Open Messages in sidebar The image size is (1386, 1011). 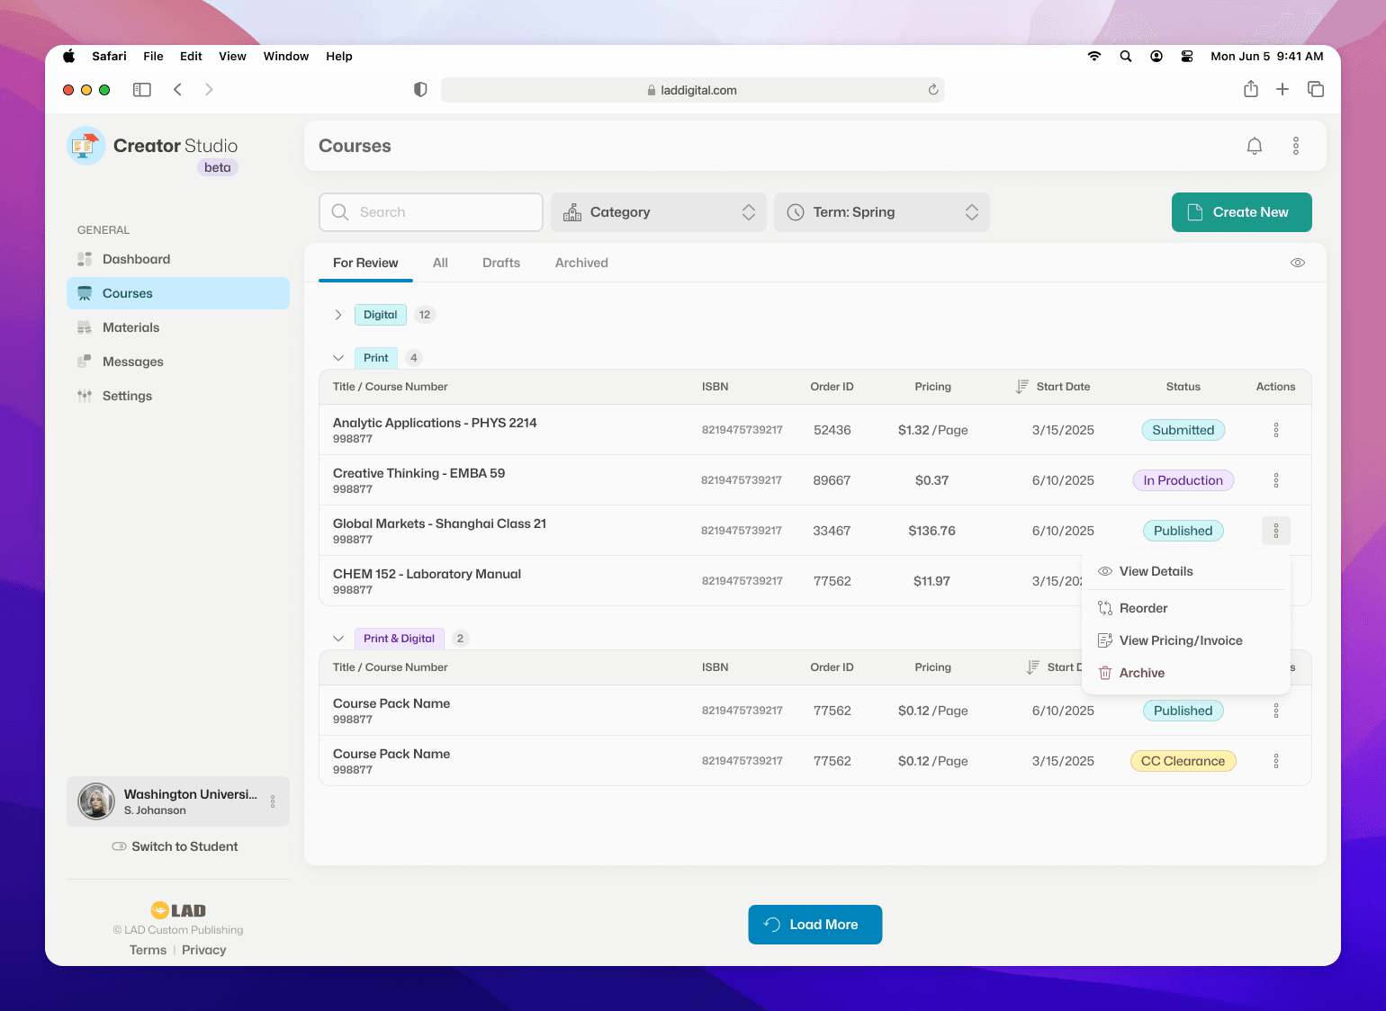pyautogui.click(x=178, y=362)
